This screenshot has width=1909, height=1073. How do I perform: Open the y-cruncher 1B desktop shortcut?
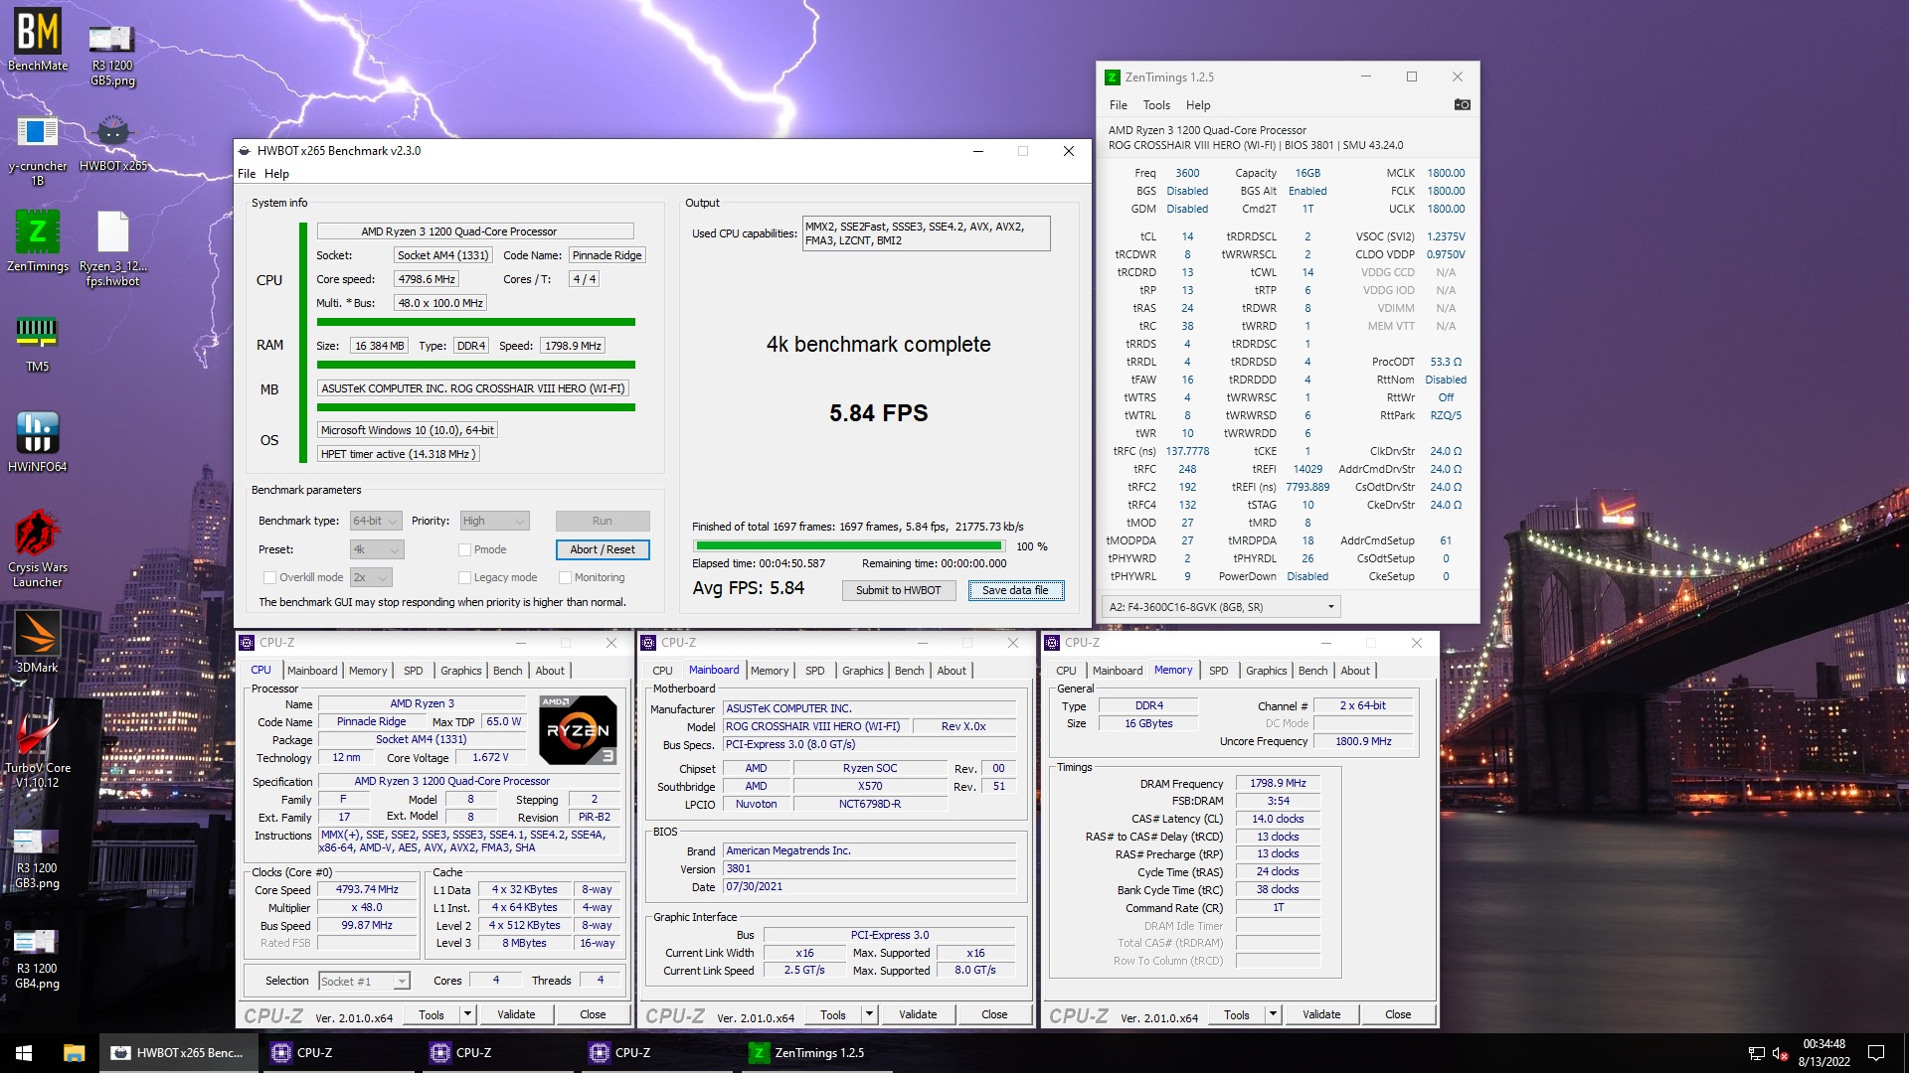pyautogui.click(x=38, y=149)
